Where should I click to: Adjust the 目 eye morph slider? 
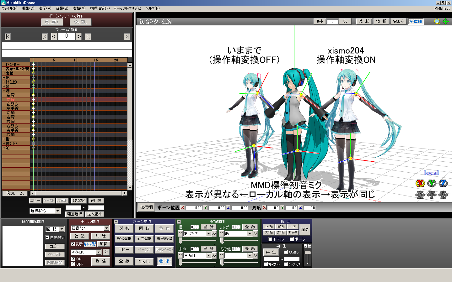pyautogui.click(x=180, y=241)
